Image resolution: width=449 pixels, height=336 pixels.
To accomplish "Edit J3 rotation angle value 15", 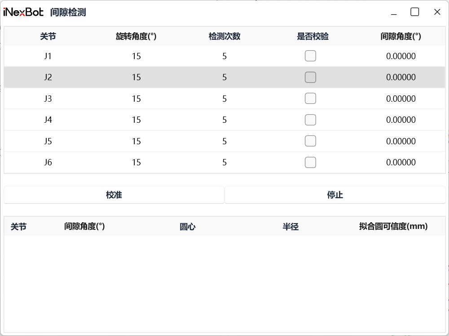I will (x=136, y=99).
